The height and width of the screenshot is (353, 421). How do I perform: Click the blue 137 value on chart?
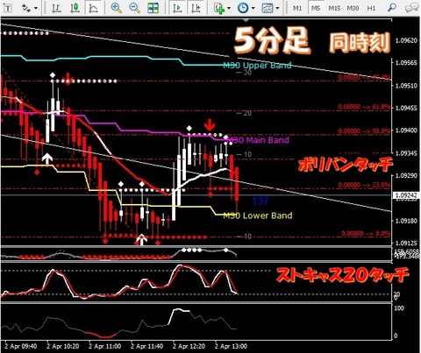coord(260,201)
